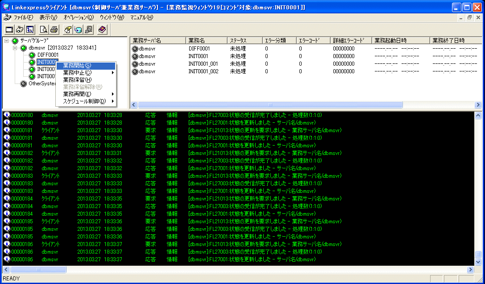Open the 業務中止(C) submenu
Image resolution: width=485 pixels, height=284 pixels.
(86, 73)
